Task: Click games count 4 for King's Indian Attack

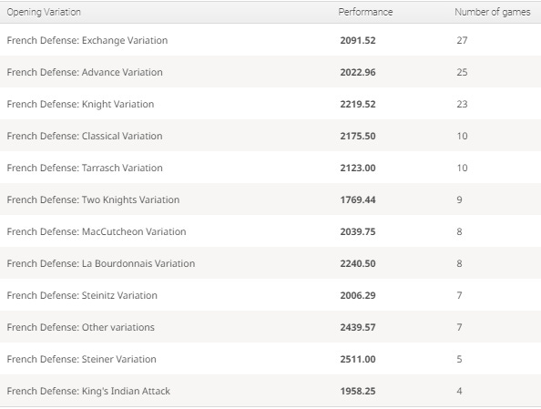Action: tap(460, 391)
